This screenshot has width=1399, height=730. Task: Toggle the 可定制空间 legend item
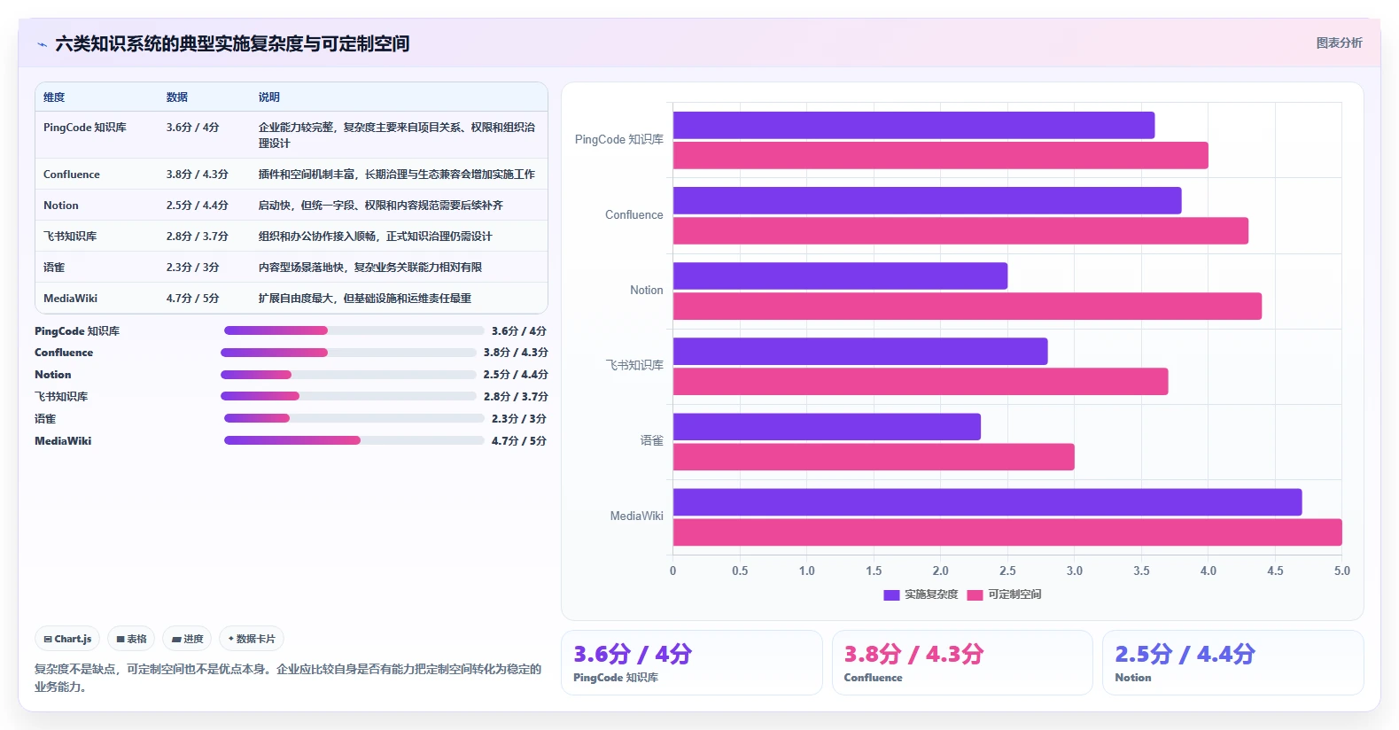point(1004,594)
